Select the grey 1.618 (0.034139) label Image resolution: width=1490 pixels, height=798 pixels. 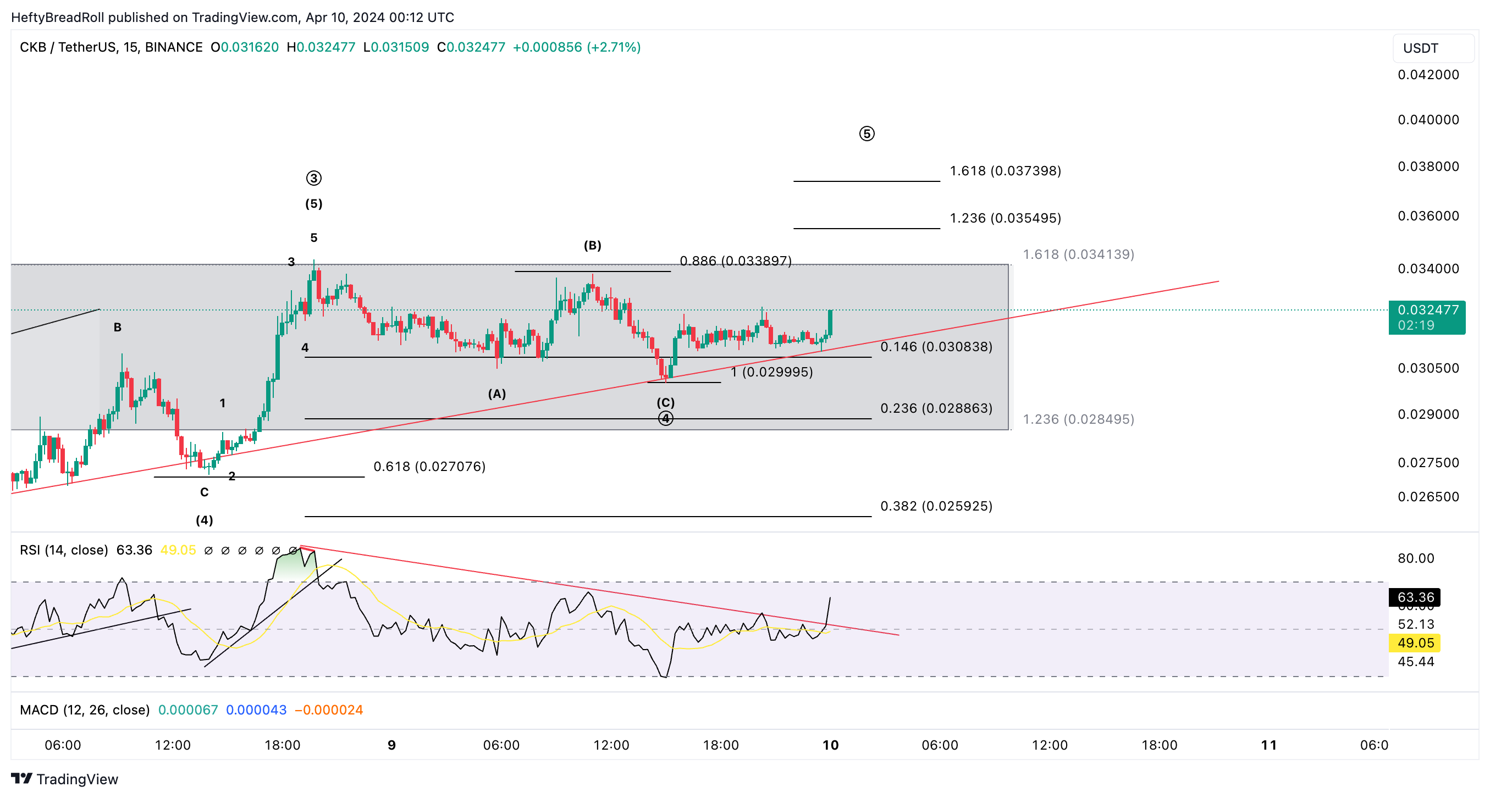(x=1078, y=254)
